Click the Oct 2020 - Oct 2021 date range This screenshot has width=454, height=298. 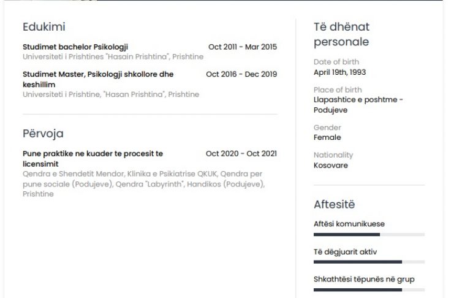pos(241,153)
